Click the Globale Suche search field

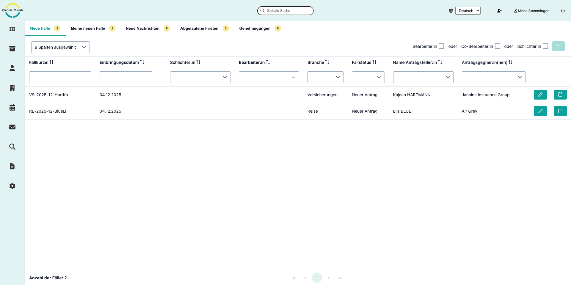[285, 11]
